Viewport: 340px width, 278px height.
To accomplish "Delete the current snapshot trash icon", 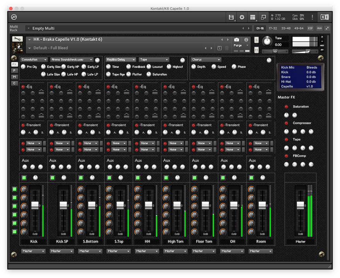I will [227, 48].
